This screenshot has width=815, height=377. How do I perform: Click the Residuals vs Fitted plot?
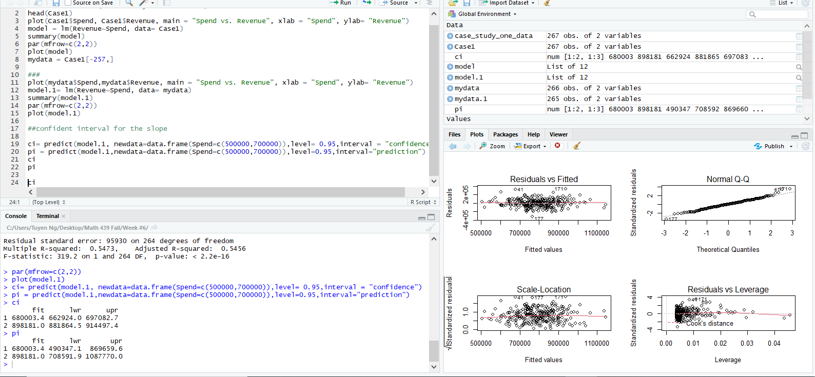tap(544, 204)
